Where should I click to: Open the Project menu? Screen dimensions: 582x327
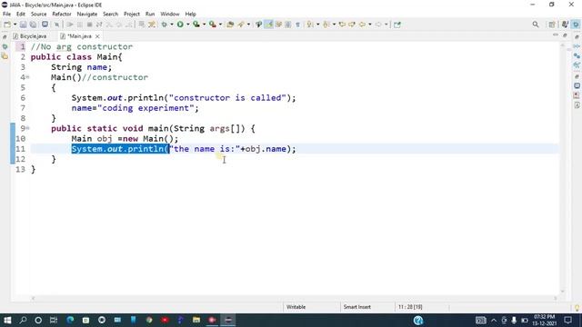click(x=132, y=15)
